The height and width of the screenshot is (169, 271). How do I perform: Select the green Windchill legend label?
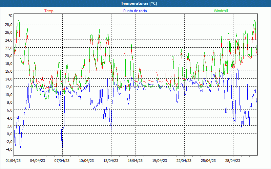221,11
